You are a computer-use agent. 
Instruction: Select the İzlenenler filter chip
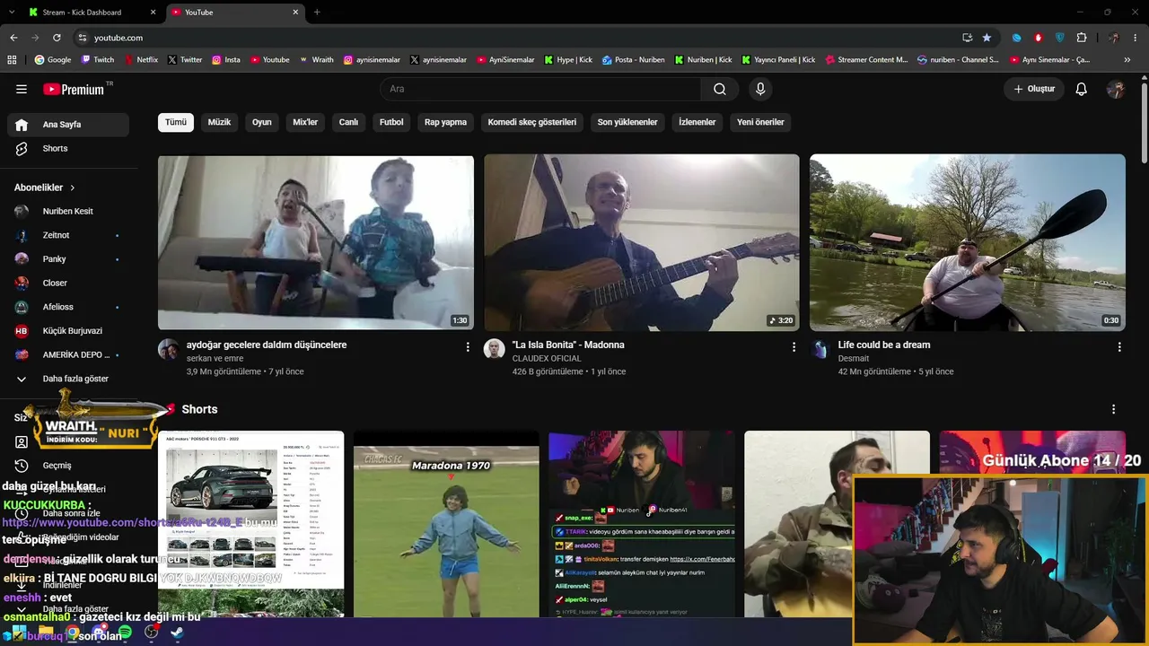pyautogui.click(x=697, y=122)
